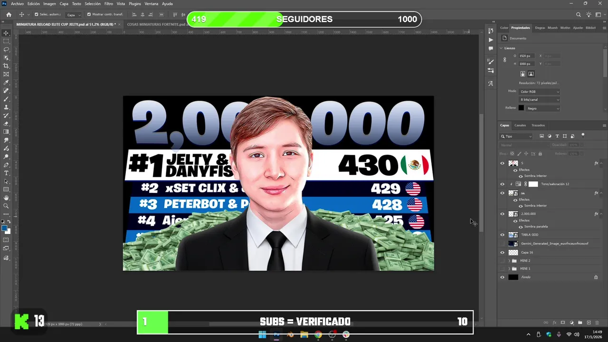Viewport: 608px width, 342px height.
Task: Select the Crop tool
Action: (x=6, y=66)
